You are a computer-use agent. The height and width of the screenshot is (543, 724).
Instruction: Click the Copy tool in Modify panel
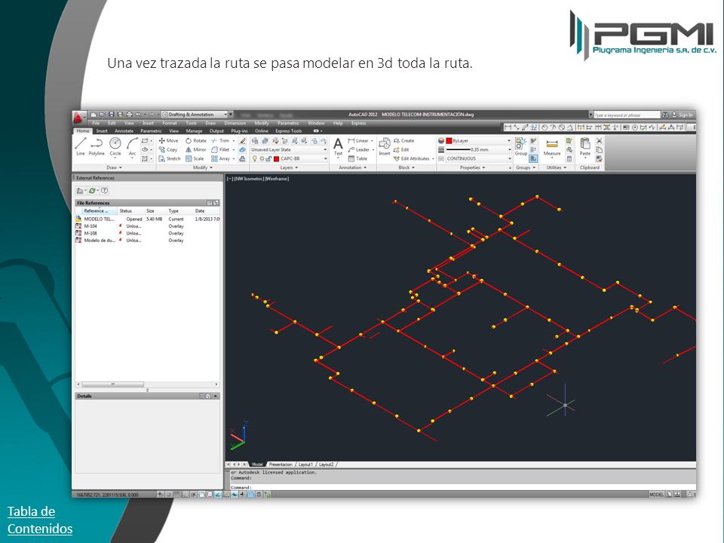168,149
